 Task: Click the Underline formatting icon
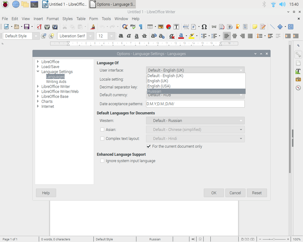(x=137, y=36)
